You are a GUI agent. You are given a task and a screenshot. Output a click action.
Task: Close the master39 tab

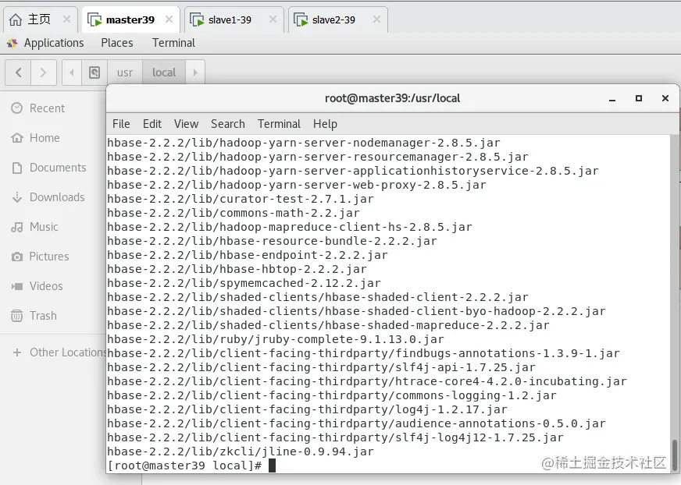(x=169, y=19)
